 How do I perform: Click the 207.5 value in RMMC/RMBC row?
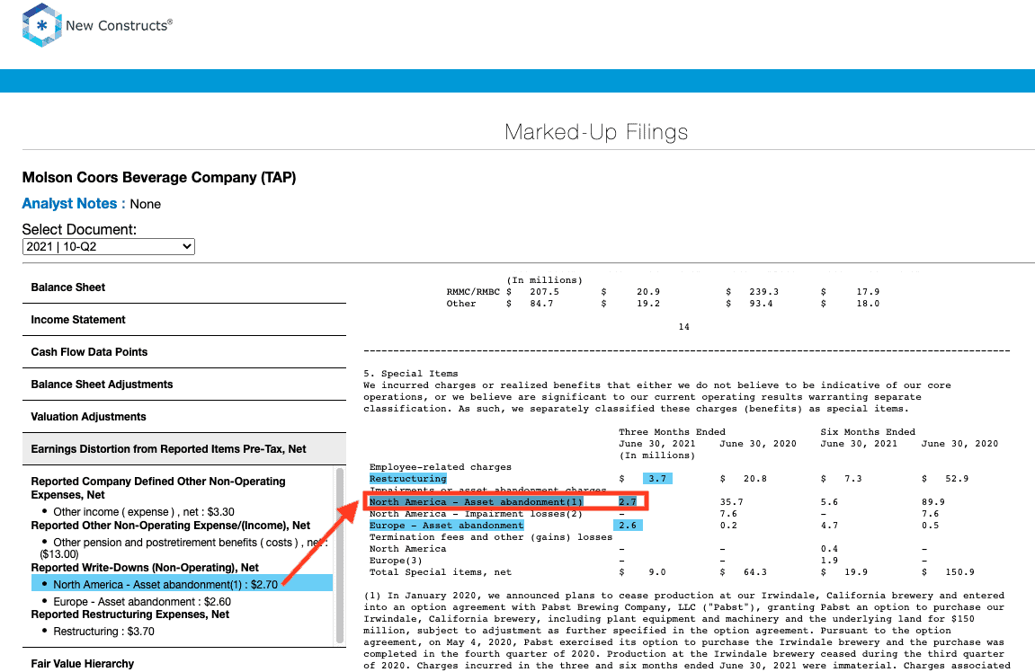click(545, 292)
